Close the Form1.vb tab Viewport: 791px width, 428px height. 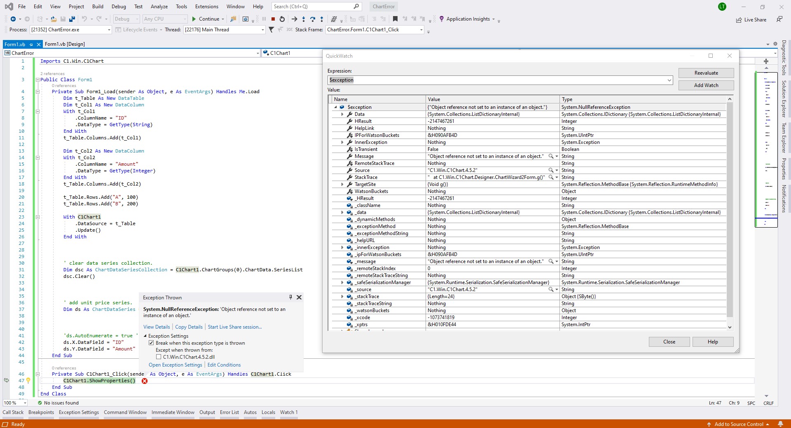click(39, 45)
